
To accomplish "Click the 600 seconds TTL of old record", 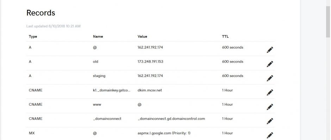I will (233, 62).
